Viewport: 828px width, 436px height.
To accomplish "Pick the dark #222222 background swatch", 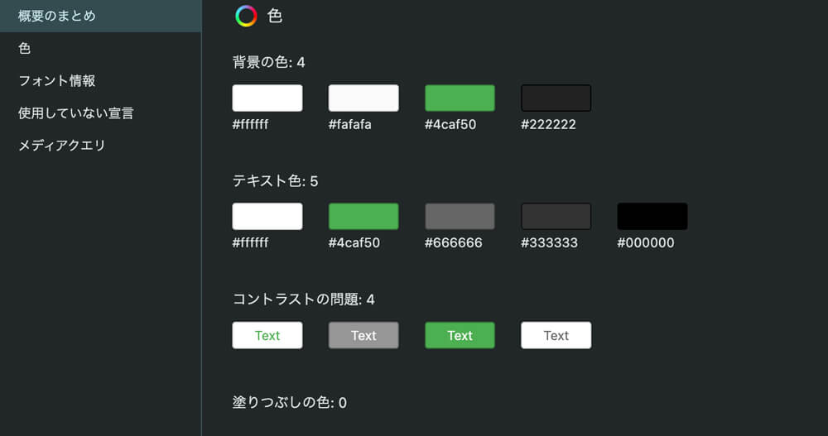I will (556, 98).
